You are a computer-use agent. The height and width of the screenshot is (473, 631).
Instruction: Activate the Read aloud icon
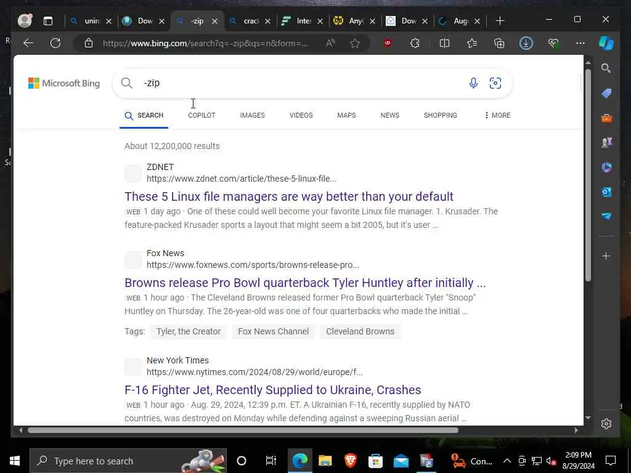[330, 43]
